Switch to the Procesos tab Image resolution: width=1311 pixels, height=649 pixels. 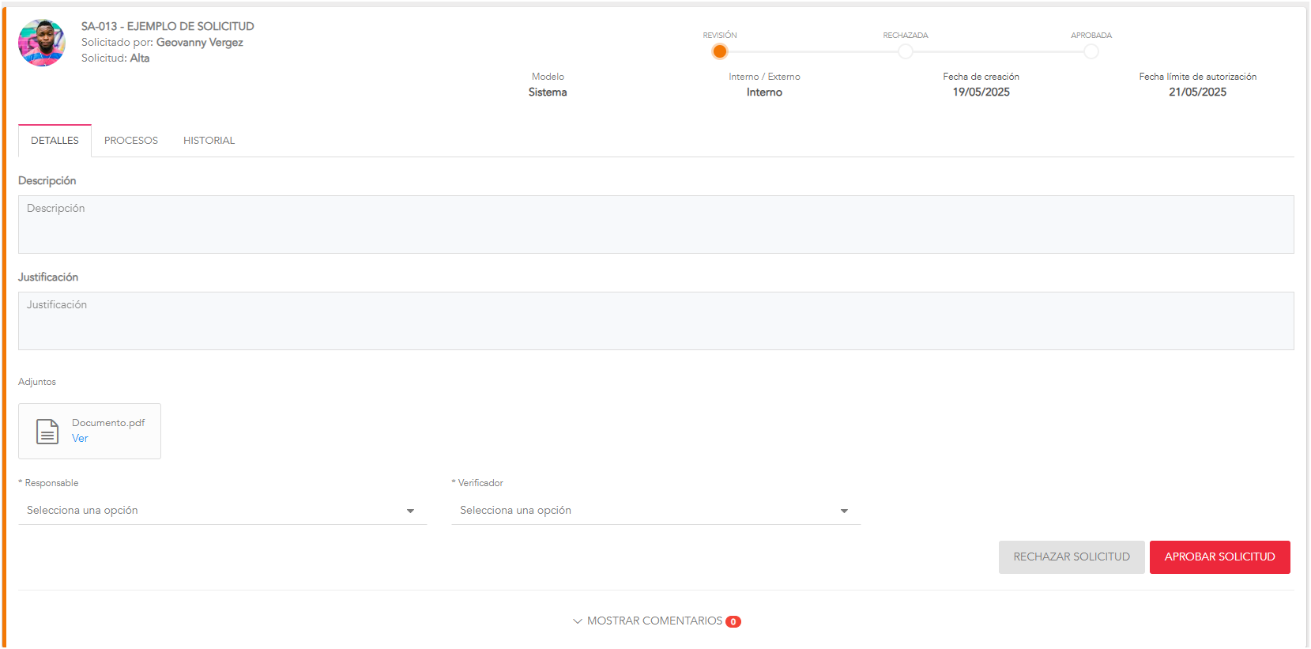[131, 141]
